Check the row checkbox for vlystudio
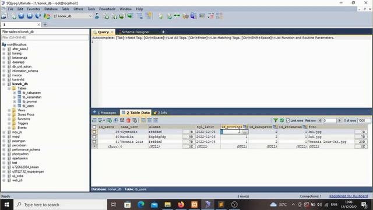This screenshot has height=210, width=373. click(x=94, y=132)
